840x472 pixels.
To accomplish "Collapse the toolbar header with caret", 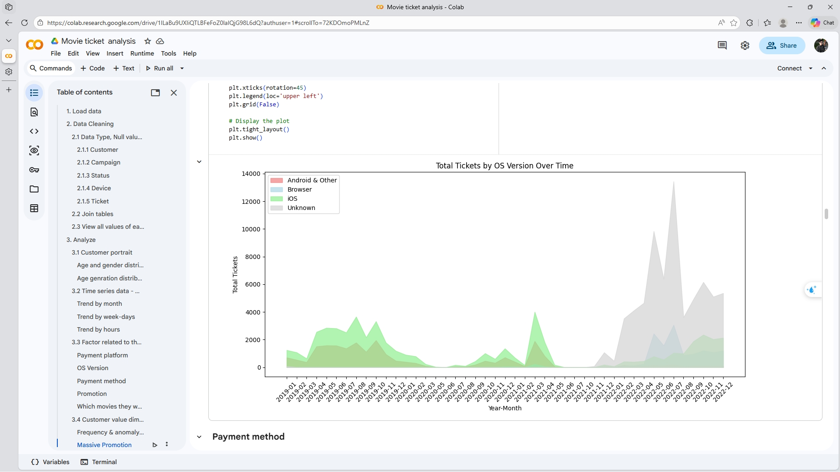I will [x=824, y=68].
